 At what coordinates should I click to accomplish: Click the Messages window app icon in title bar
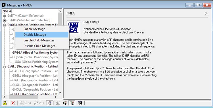(x=4, y=5)
